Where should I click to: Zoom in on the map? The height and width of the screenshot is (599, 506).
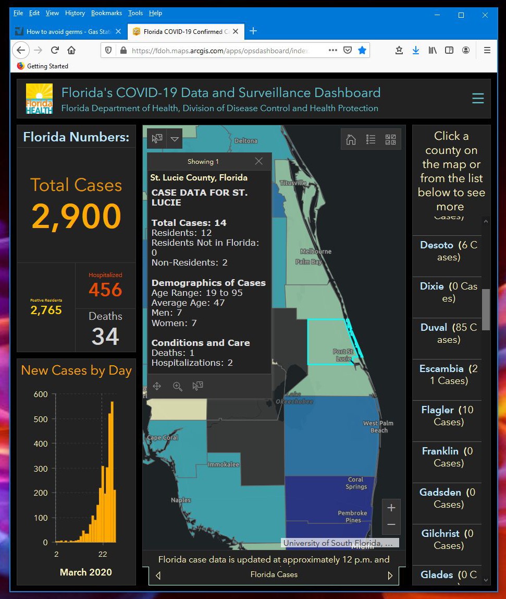[391, 508]
